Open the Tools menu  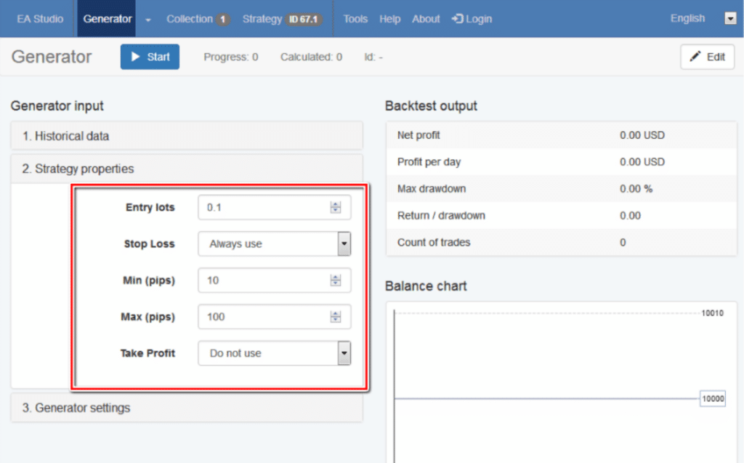pyautogui.click(x=355, y=19)
